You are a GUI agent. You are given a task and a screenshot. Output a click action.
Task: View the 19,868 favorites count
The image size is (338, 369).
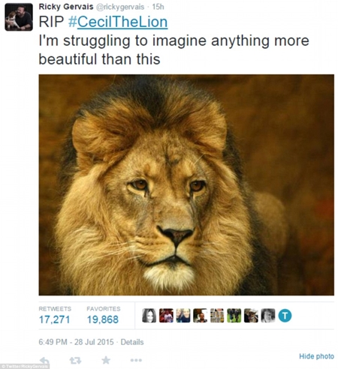103,319
